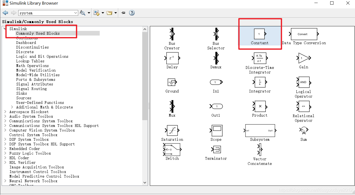
Task: Select Ports & Subsystems library
Action: (36, 79)
